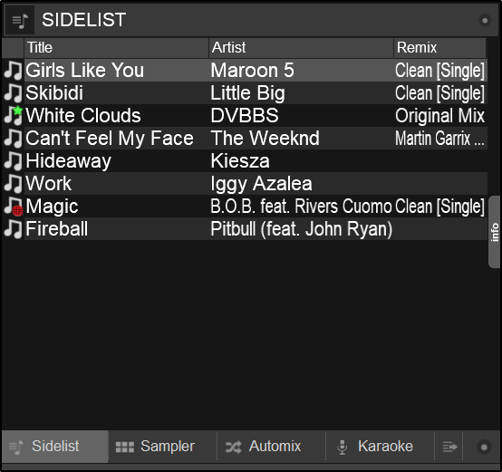Viewport: 502px width, 472px height.
Task: Sort tracks by the Artist column header
Action: coord(301,48)
